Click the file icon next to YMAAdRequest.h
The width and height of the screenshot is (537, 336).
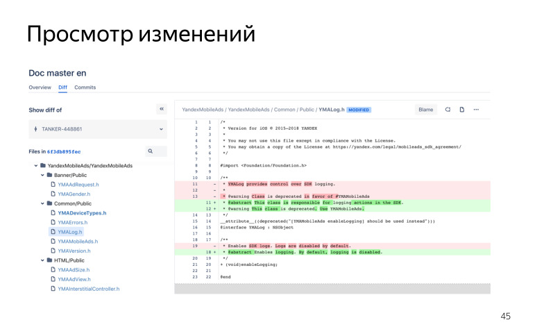point(53,184)
